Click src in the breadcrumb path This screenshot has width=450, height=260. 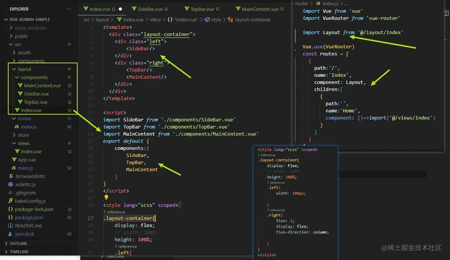tap(87, 19)
